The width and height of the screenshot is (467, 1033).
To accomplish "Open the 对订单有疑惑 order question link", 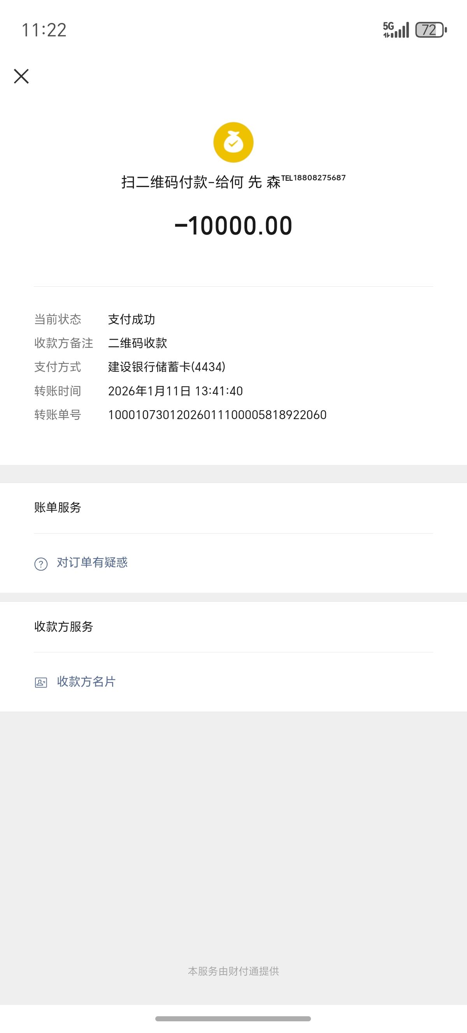I will [92, 562].
